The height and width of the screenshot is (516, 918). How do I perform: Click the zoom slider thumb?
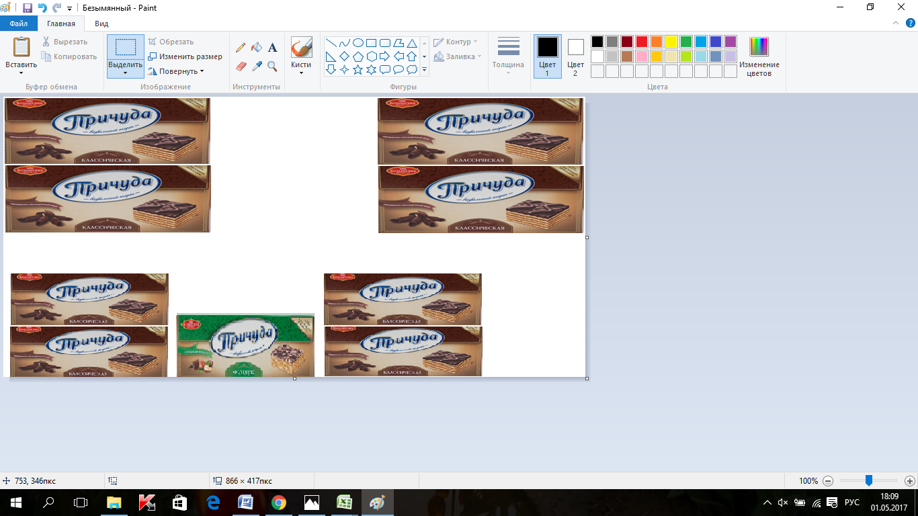click(x=869, y=481)
